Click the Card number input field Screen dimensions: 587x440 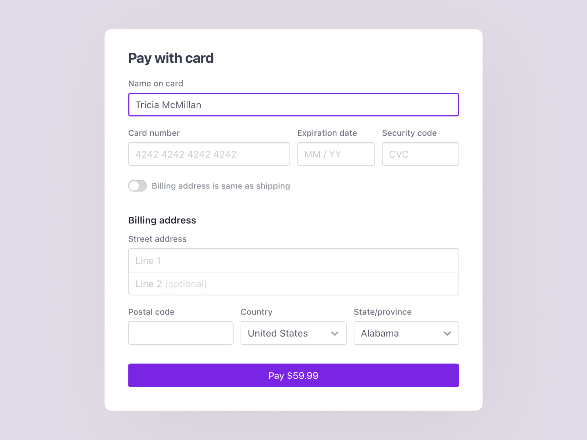tap(209, 154)
